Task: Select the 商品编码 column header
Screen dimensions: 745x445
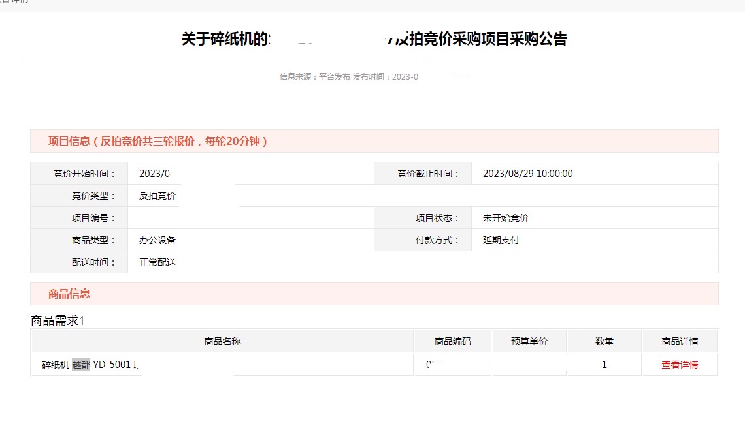Action: click(452, 341)
